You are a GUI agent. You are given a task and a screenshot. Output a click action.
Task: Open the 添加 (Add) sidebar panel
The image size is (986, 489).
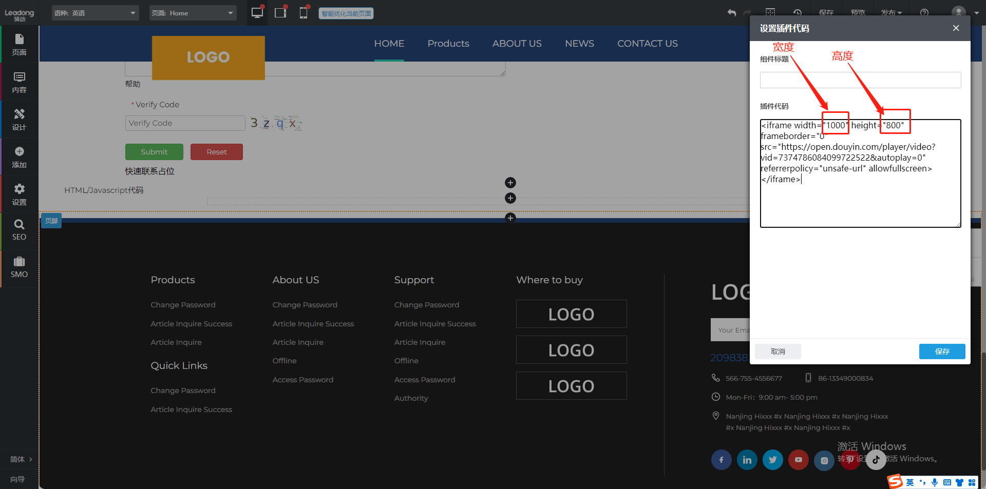[x=19, y=157]
